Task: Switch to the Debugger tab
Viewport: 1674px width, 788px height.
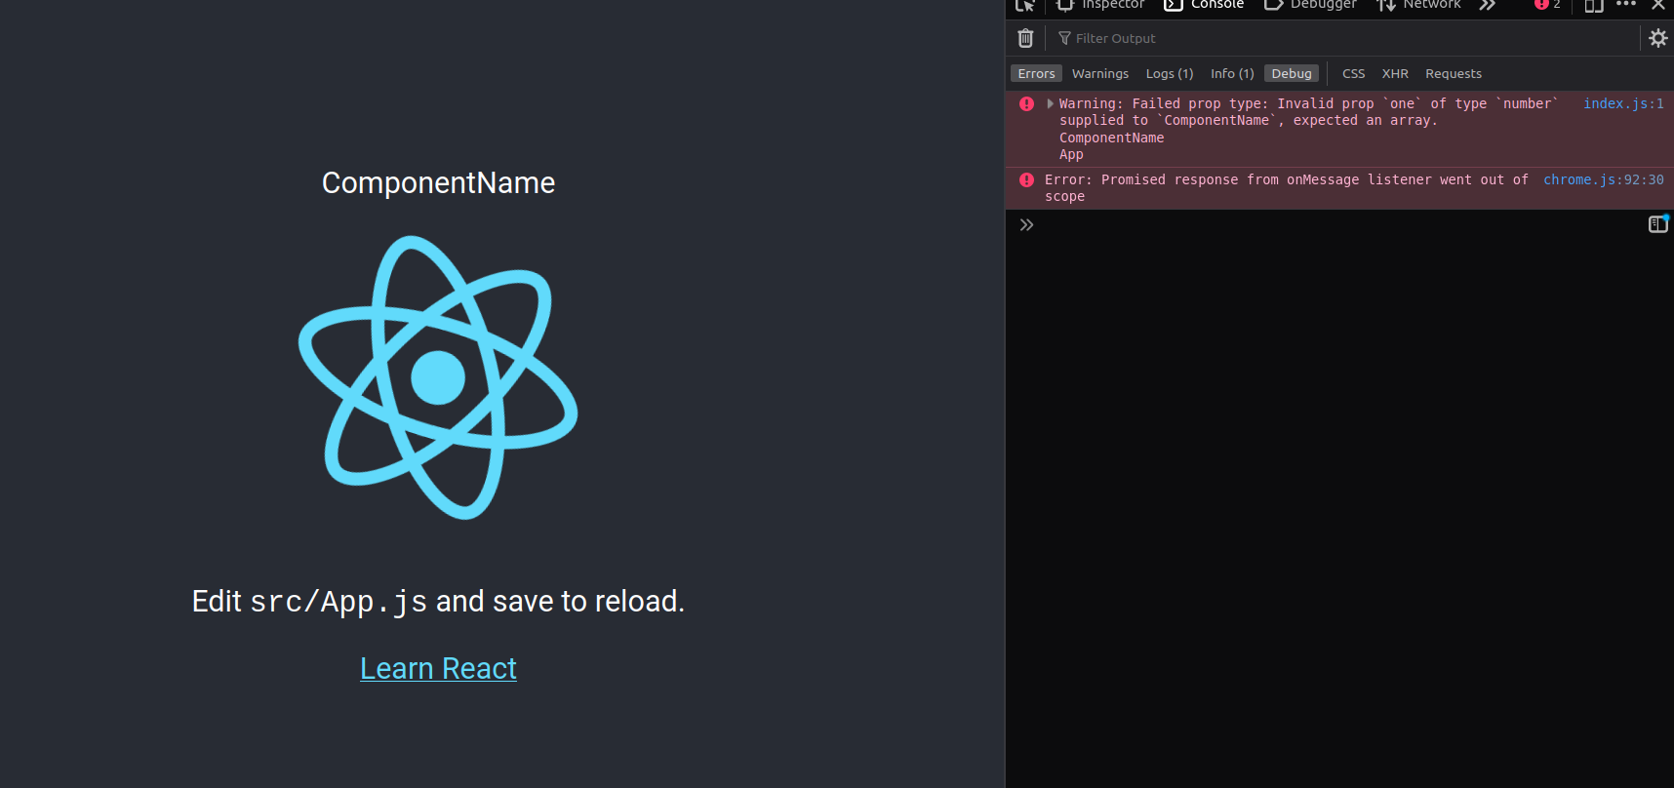Action: point(1310,5)
